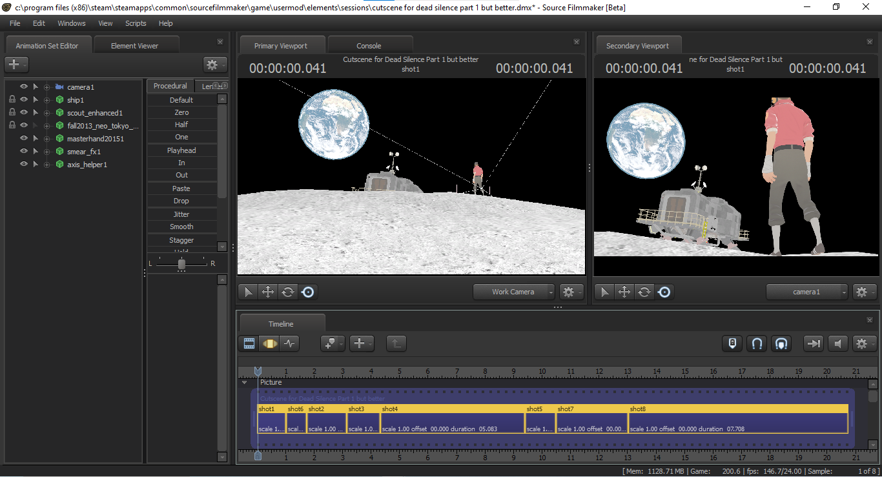The image size is (882, 477).
Task: Click the L/R preset balance slider handle
Action: click(181, 264)
